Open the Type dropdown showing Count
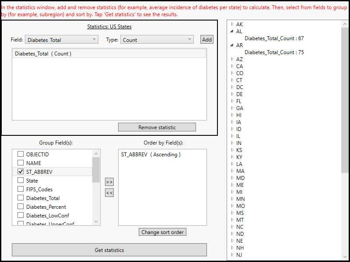350x262 pixels. [157, 40]
